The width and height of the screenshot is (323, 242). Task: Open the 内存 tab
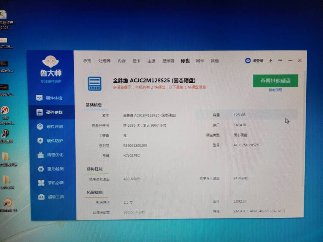coord(122,61)
